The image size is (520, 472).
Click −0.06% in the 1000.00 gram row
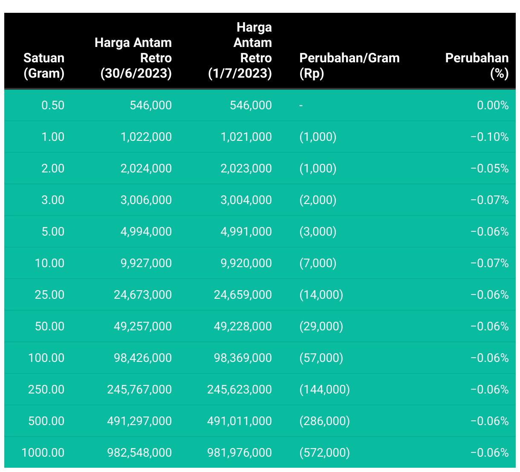(490, 453)
